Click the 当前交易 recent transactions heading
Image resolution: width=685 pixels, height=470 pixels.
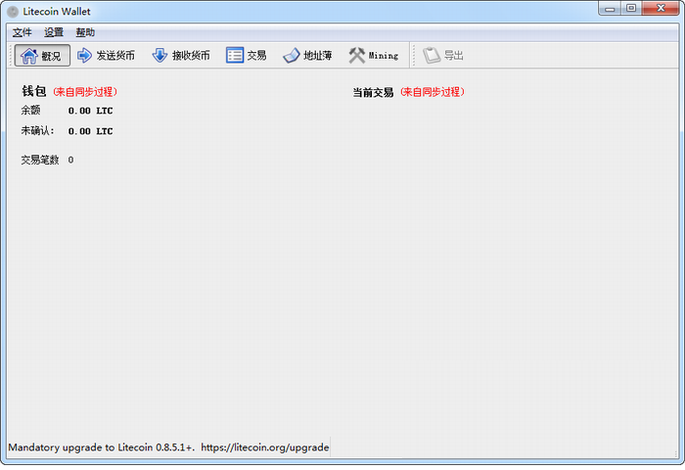point(373,92)
